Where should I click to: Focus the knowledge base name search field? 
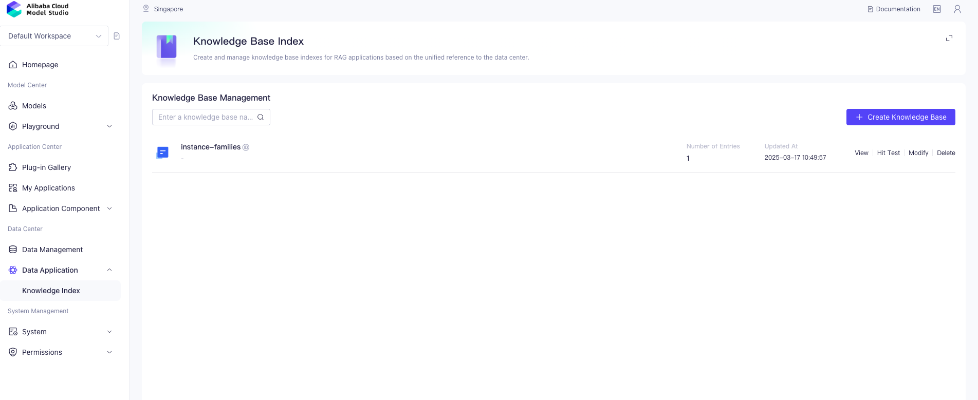pyautogui.click(x=211, y=117)
